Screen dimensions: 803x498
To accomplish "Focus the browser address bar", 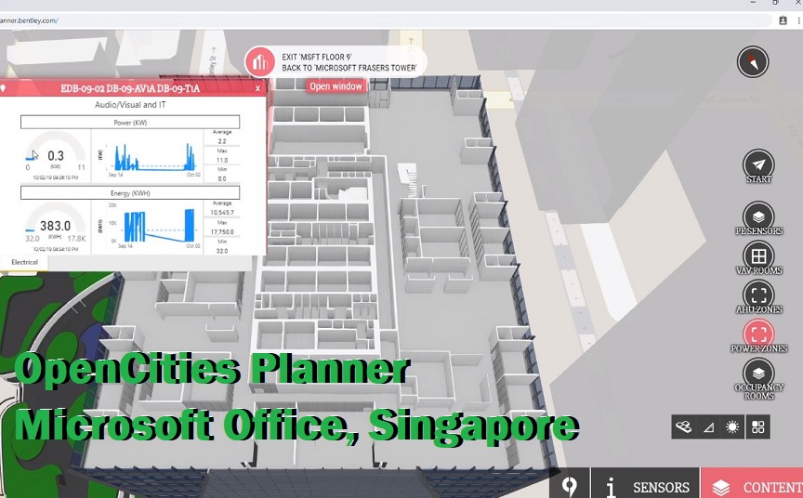I will click(384, 20).
